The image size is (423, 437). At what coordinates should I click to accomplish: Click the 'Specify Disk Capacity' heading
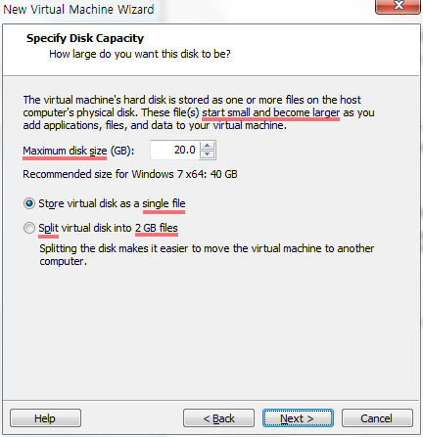(85, 38)
